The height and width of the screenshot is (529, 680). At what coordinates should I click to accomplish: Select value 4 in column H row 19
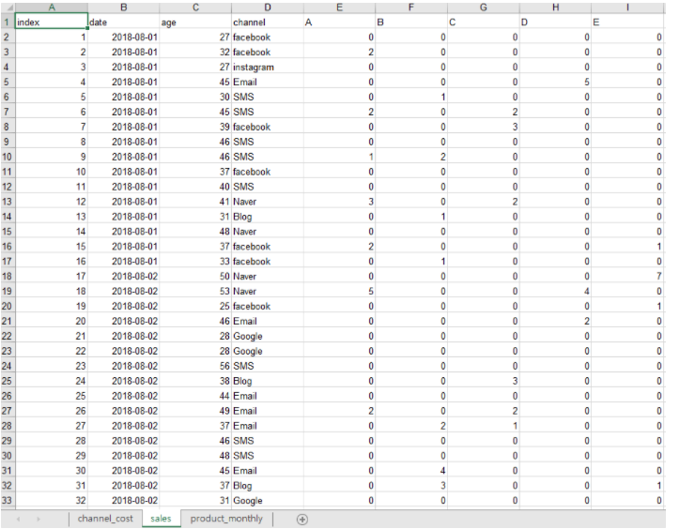tap(555, 291)
